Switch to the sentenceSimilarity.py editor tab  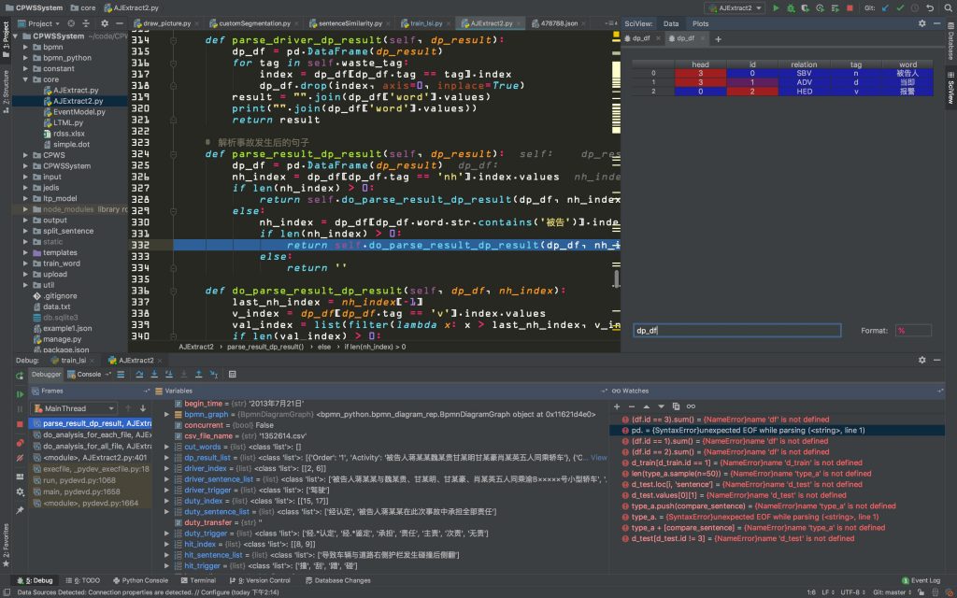[350, 23]
